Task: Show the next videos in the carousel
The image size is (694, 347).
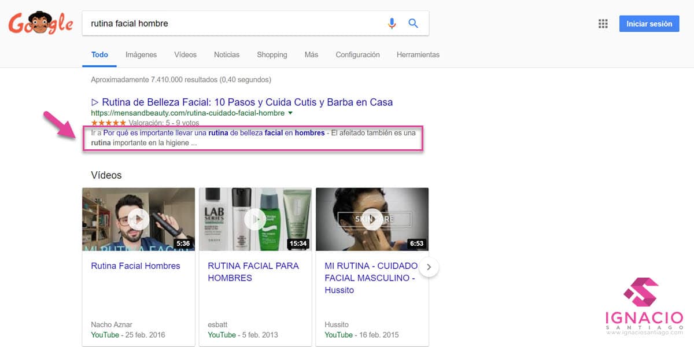Action: click(x=429, y=267)
